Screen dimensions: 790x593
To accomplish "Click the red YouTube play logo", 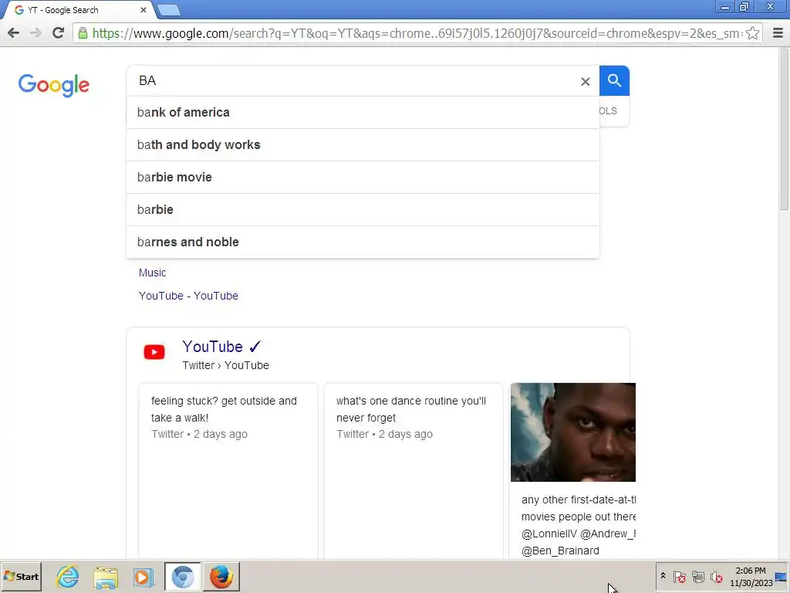I will (154, 352).
